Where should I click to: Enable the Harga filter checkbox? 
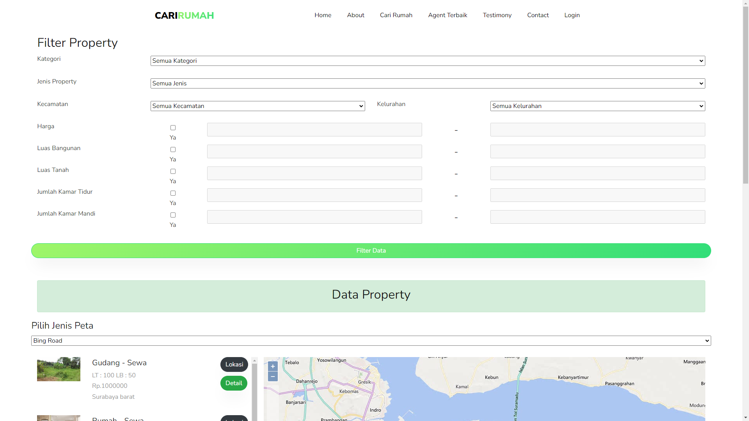[173, 128]
